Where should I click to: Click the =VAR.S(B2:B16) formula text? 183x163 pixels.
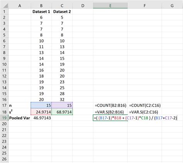[x=109, y=112]
